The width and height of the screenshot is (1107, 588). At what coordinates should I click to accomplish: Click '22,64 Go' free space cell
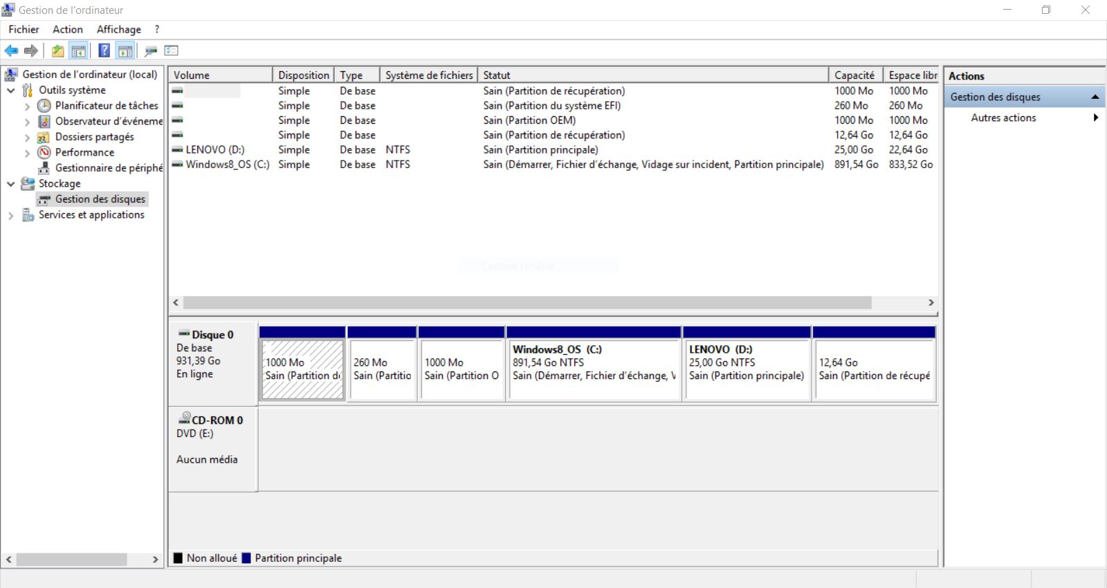pos(908,149)
